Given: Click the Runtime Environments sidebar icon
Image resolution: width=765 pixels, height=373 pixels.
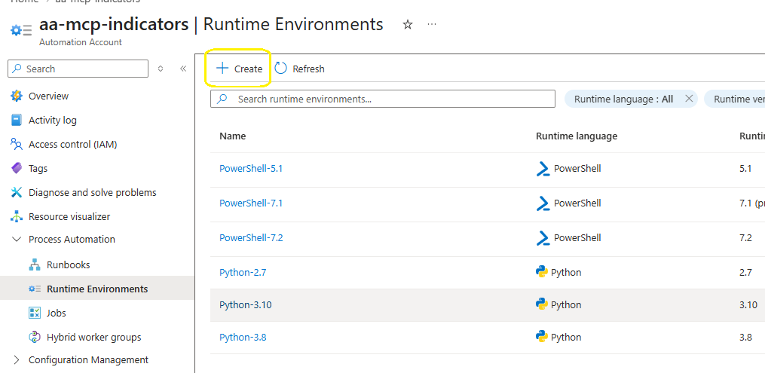Looking at the screenshot, I should click(x=35, y=289).
